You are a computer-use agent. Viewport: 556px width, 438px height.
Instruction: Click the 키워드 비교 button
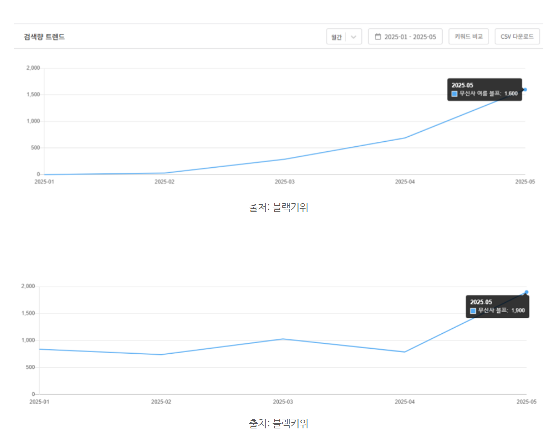click(468, 37)
